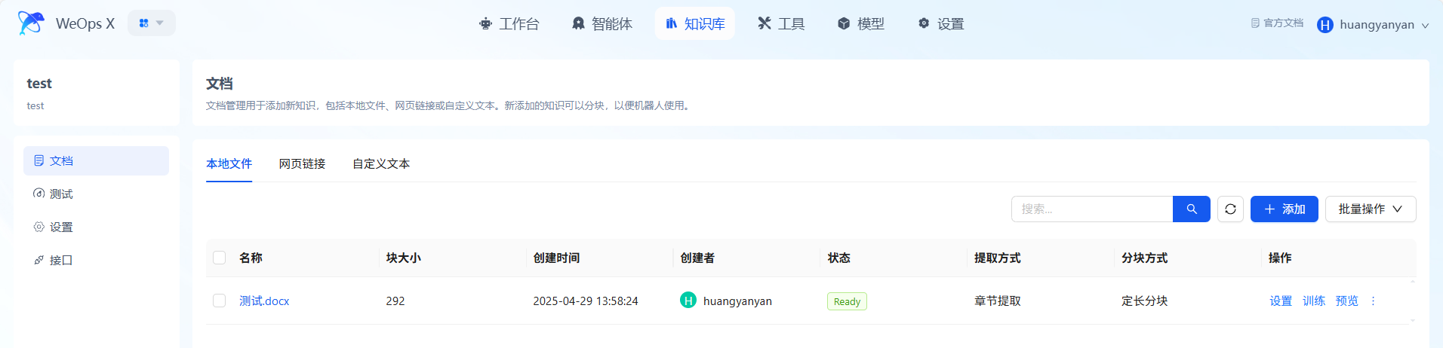
Task: Switch to the 网页链接 tab
Action: [302, 163]
